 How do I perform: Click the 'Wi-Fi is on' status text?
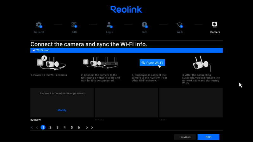point(43,50)
